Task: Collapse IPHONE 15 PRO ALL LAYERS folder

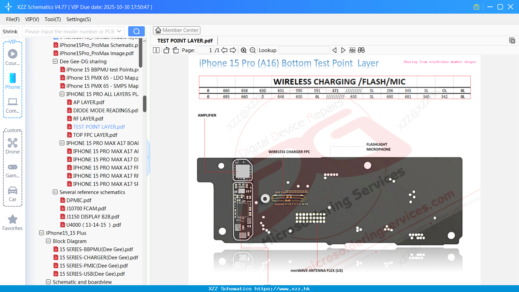Action: (x=62, y=94)
